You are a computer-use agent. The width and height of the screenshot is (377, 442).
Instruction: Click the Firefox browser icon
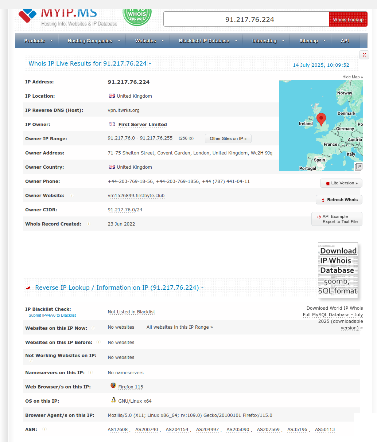point(113,386)
